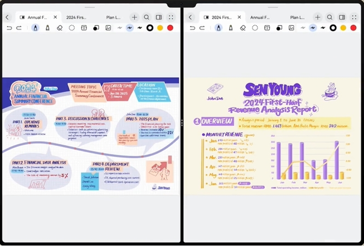Tap the Revenue Analysis Report note page
Screen dimensions: 364x246
click(x=273, y=136)
